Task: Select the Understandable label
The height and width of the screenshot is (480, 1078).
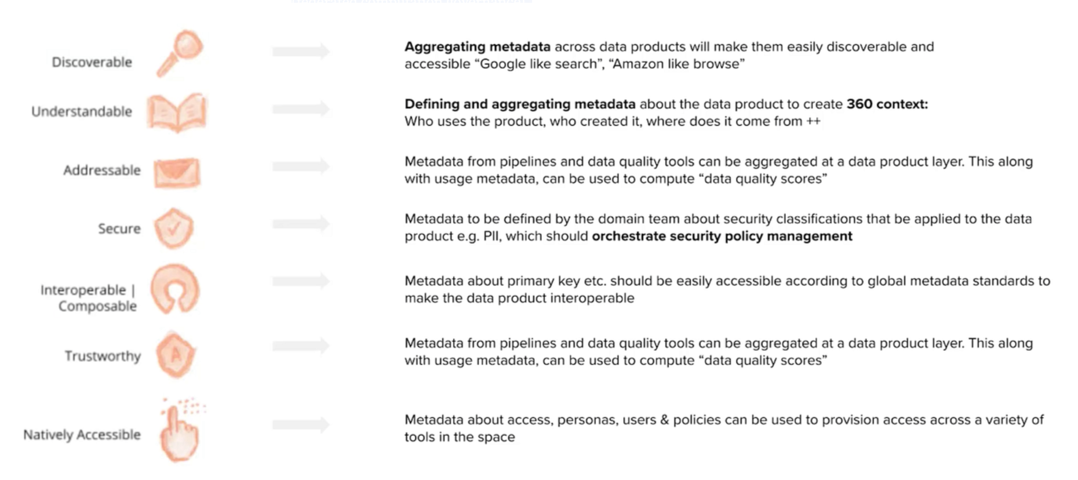Action: tap(82, 111)
